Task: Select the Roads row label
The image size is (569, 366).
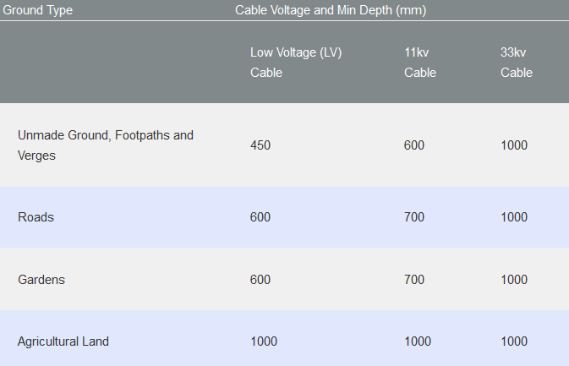Action: (x=36, y=217)
